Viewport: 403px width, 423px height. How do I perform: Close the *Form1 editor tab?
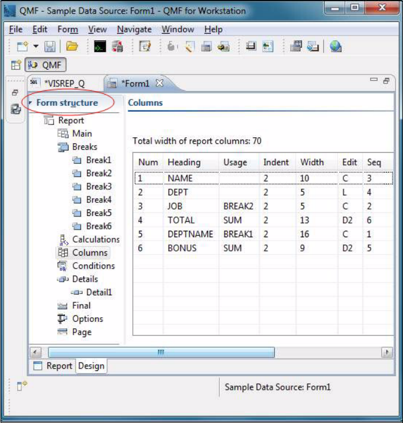pos(159,83)
